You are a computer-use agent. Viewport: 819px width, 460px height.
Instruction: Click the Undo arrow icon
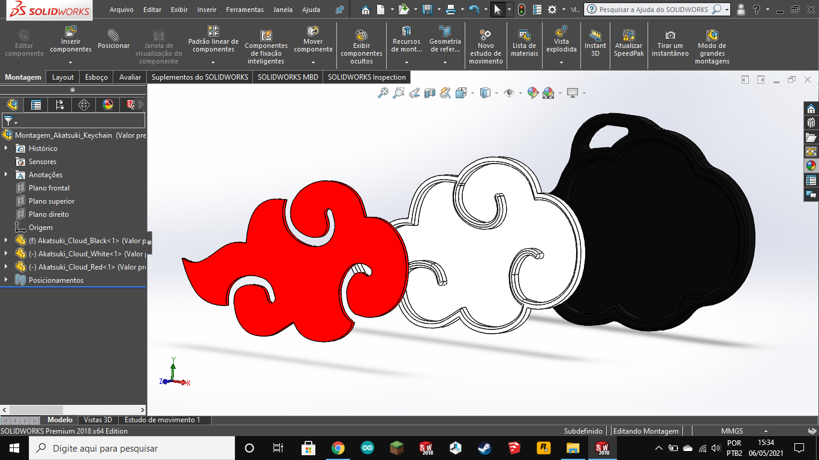click(x=474, y=10)
